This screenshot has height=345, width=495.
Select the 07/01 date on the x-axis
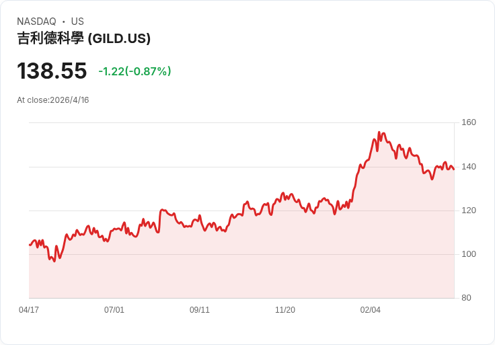click(x=114, y=310)
